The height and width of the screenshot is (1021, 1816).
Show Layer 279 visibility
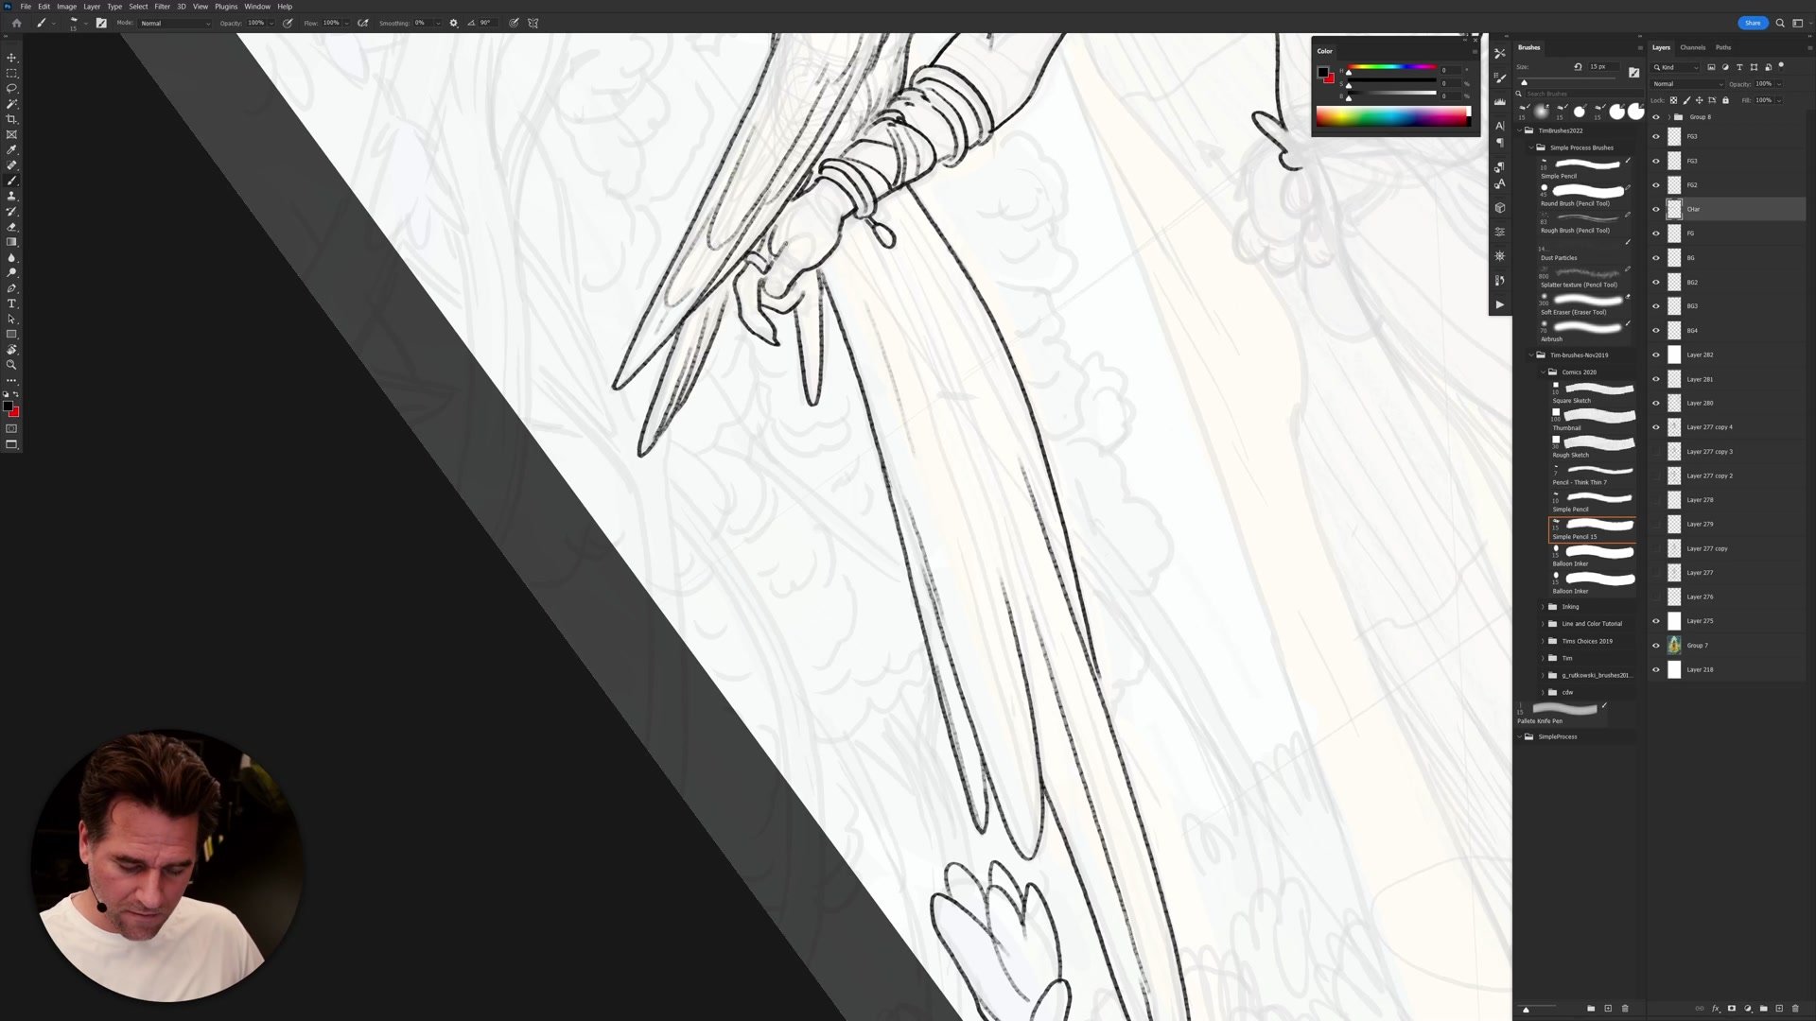[x=1655, y=524]
